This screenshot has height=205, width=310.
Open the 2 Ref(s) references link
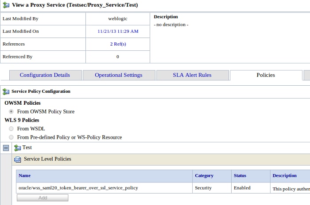click(x=118, y=44)
